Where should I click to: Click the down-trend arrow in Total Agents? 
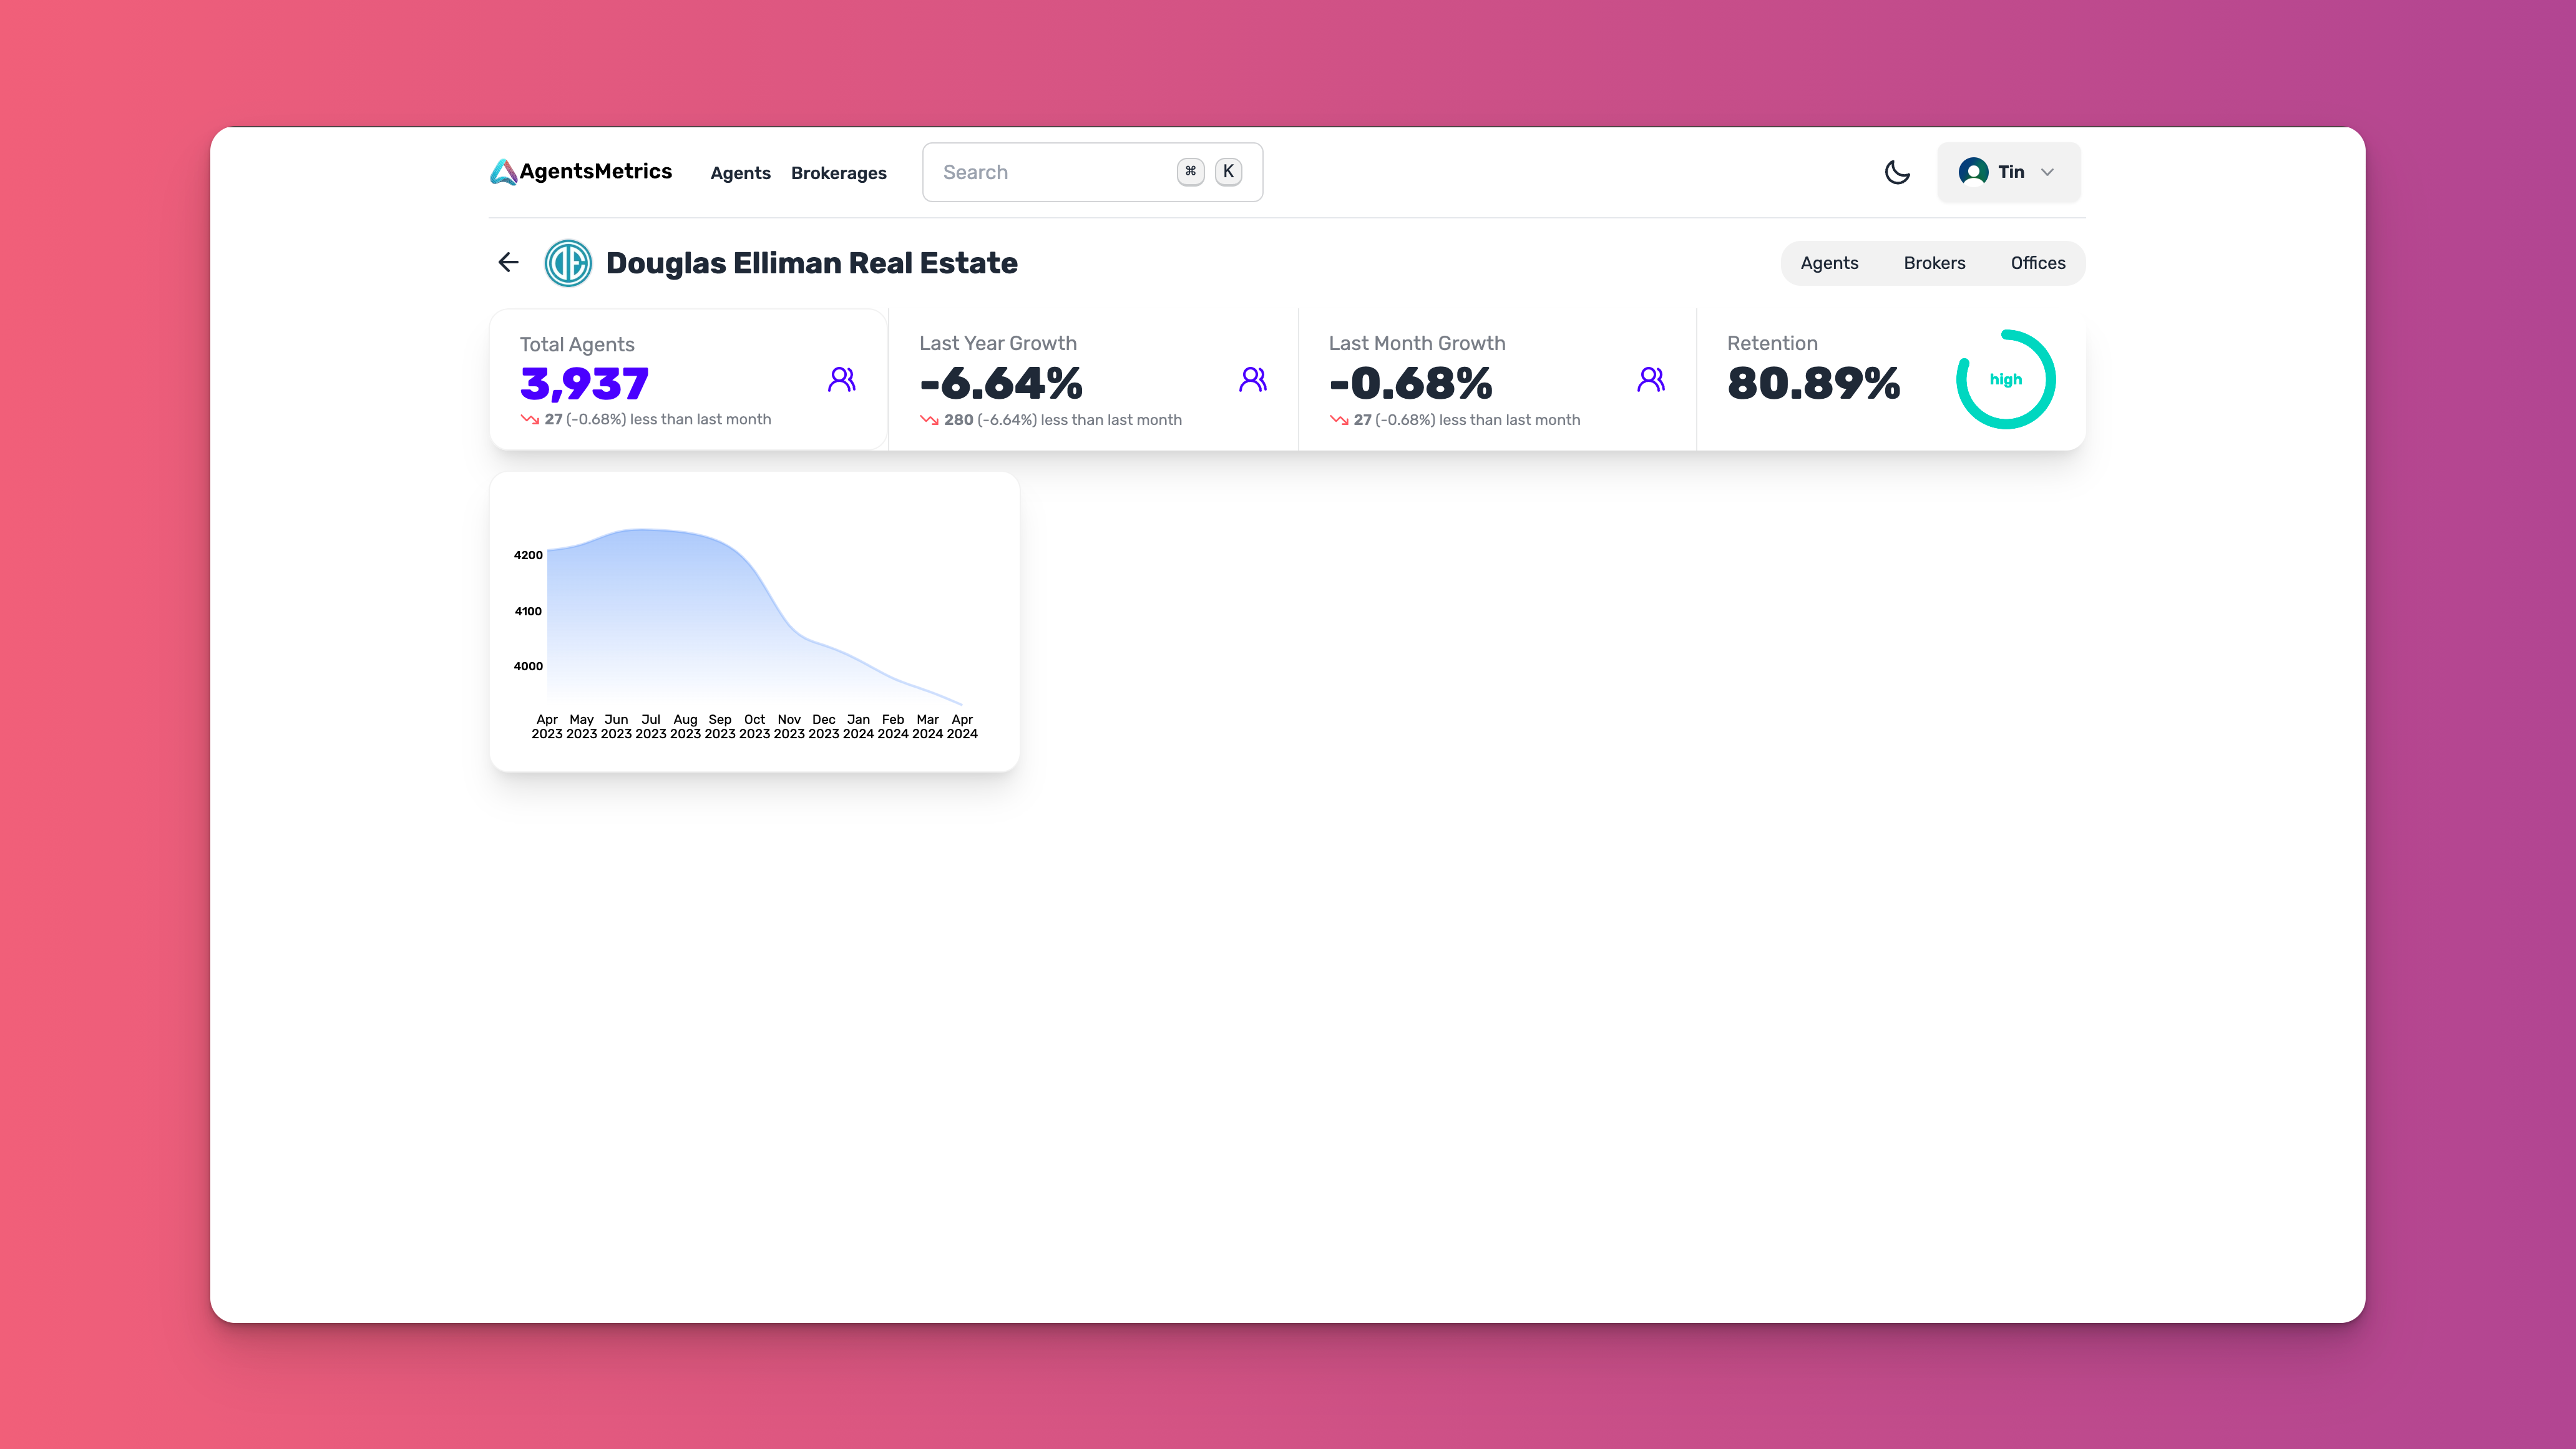click(x=530, y=419)
